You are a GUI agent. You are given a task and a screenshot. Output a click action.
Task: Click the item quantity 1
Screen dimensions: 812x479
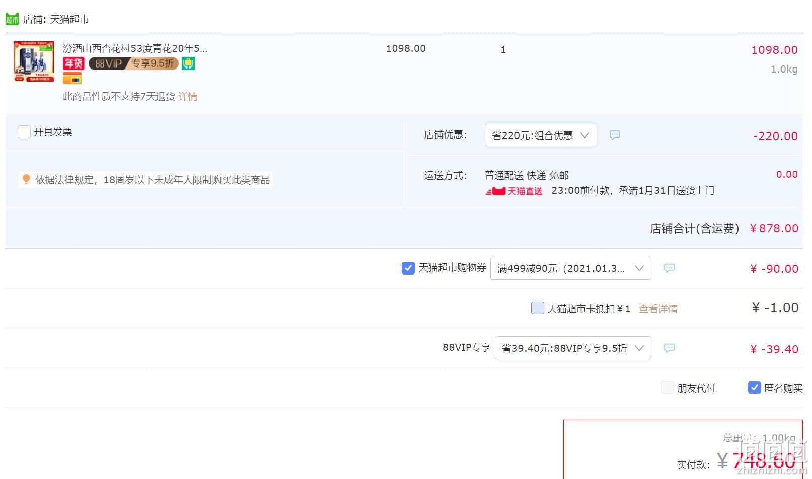point(503,49)
